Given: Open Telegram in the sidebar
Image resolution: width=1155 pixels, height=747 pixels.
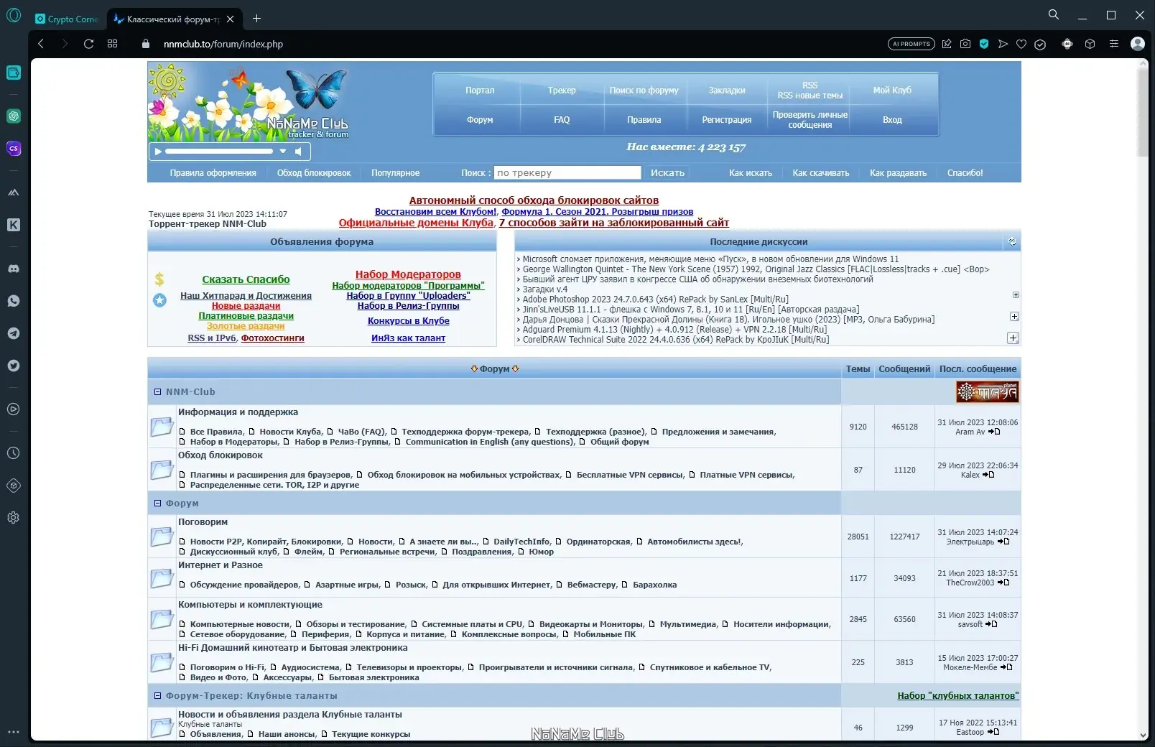Looking at the screenshot, I should (x=14, y=333).
